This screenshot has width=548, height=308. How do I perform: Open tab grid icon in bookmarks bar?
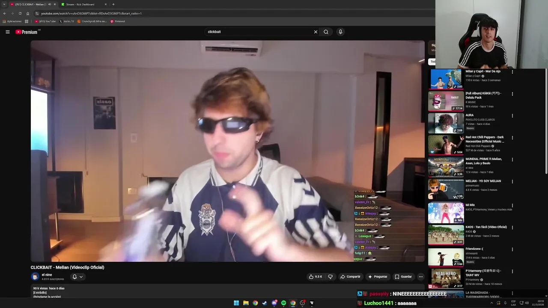click(27, 21)
